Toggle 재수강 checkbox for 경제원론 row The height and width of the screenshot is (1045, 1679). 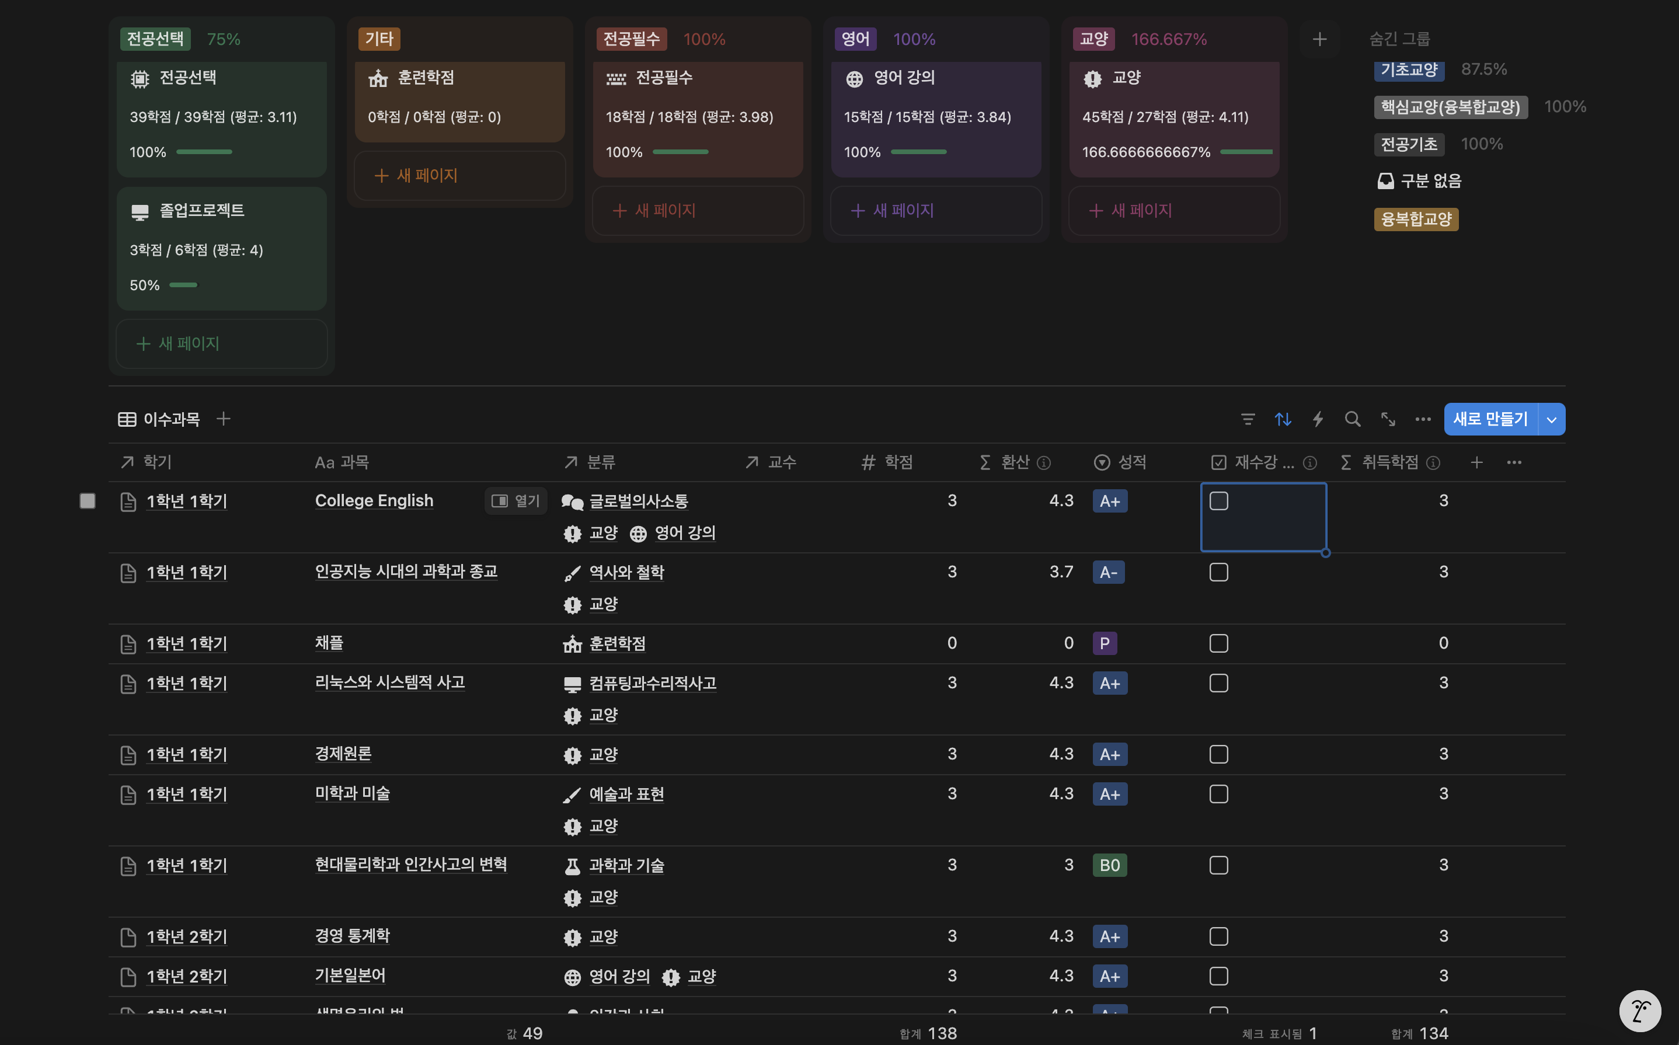1219,754
